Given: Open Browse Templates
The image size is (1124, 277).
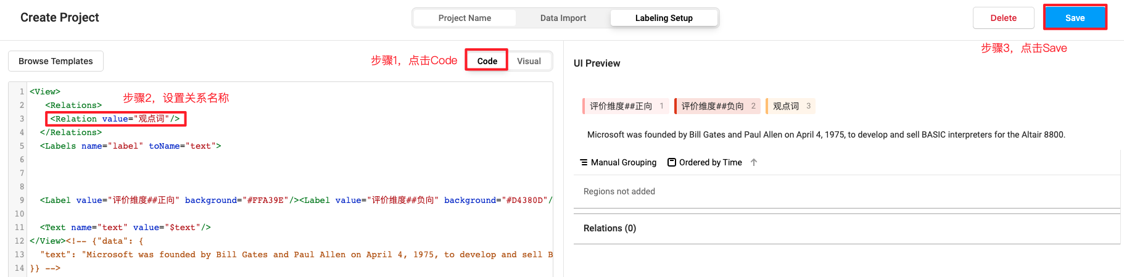Looking at the screenshot, I should 56,61.
